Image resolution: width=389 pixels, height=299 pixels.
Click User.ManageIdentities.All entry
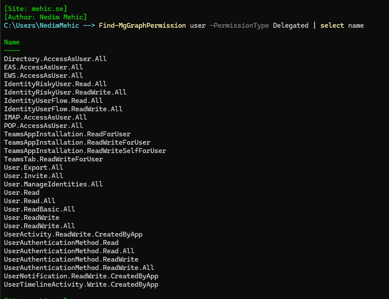[x=53, y=184]
